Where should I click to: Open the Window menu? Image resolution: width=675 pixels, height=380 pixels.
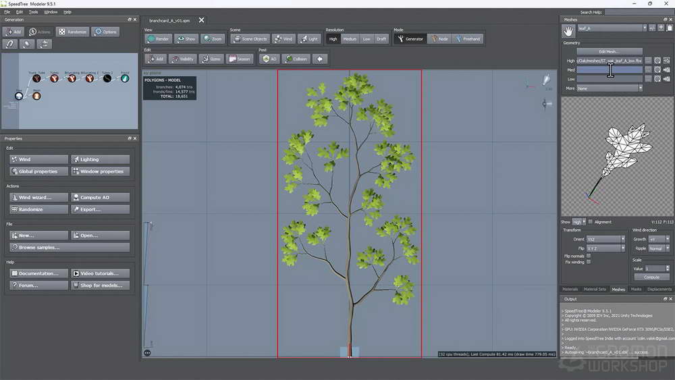click(x=51, y=12)
